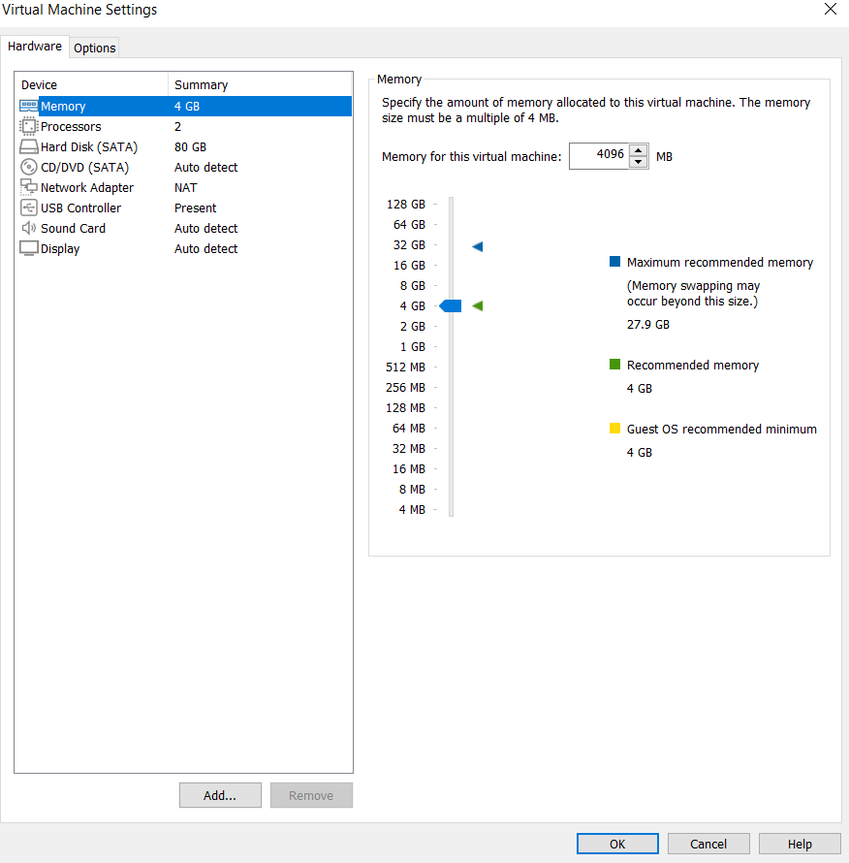Click the 2 GB slider scale label
Image resolution: width=849 pixels, height=863 pixels.
pyautogui.click(x=413, y=327)
